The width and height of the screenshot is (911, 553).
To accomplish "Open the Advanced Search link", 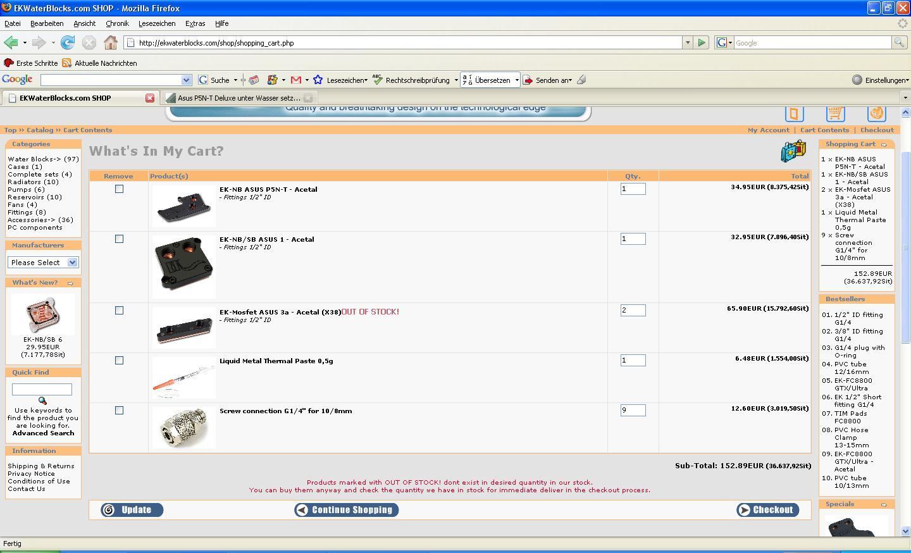I will (43, 433).
